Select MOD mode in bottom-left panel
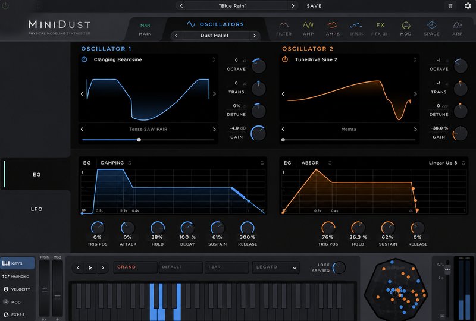Image resolution: width=476 pixels, height=321 pixels. pos(12,302)
